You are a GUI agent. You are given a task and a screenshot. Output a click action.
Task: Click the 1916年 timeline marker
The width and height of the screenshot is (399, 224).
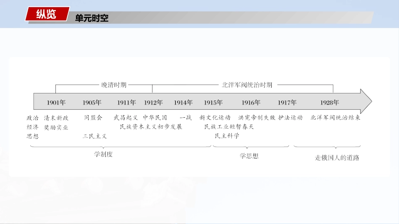(251, 103)
